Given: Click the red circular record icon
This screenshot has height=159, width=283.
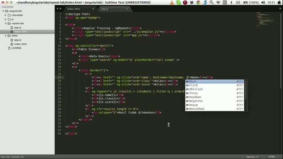Looking at the screenshot, I should click(185, 3).
